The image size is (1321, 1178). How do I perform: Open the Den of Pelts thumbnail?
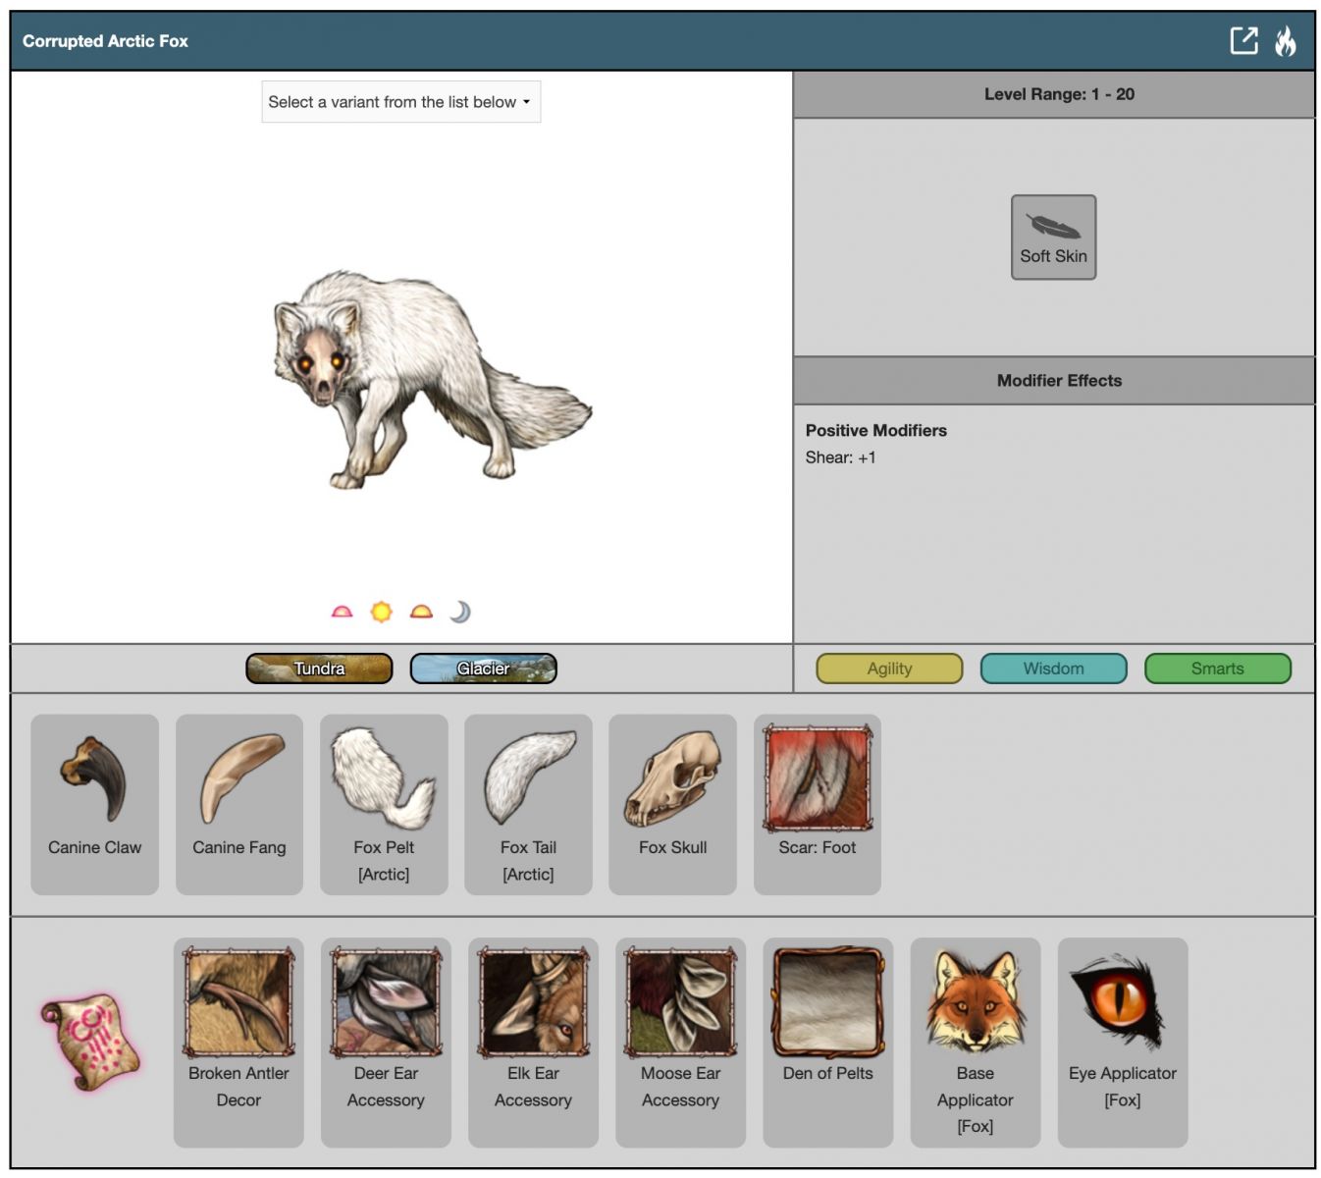coord(827,1003)
